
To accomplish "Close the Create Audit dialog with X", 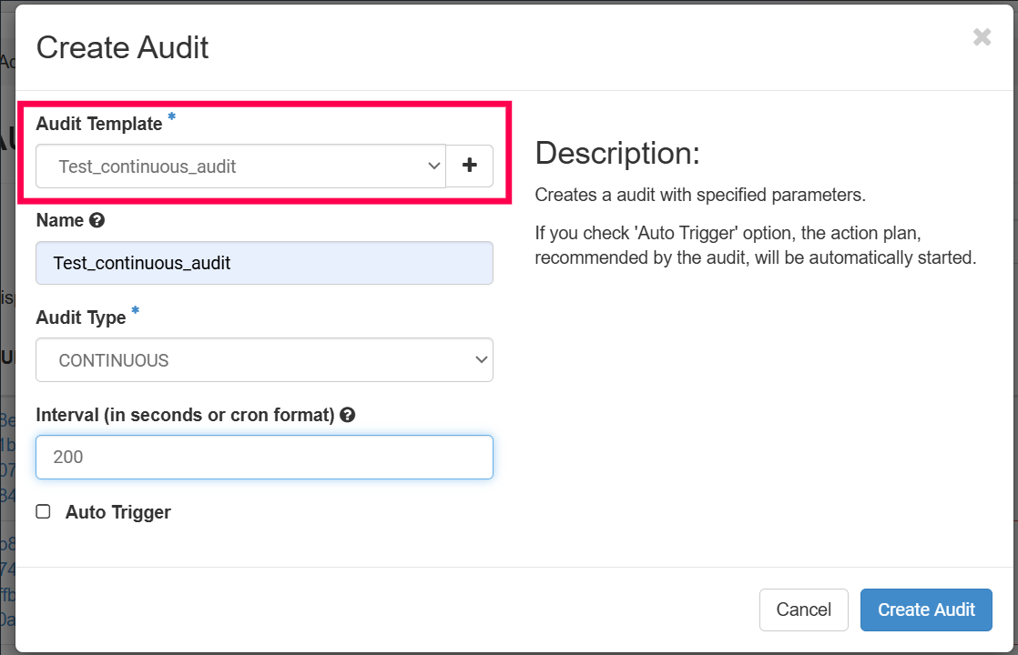I will (x=982, y=37).
